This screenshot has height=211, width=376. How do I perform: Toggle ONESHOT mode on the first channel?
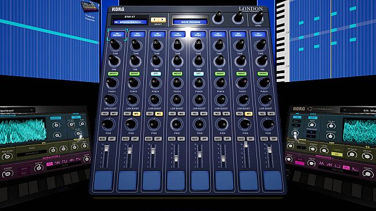click(x=113, y=74)
